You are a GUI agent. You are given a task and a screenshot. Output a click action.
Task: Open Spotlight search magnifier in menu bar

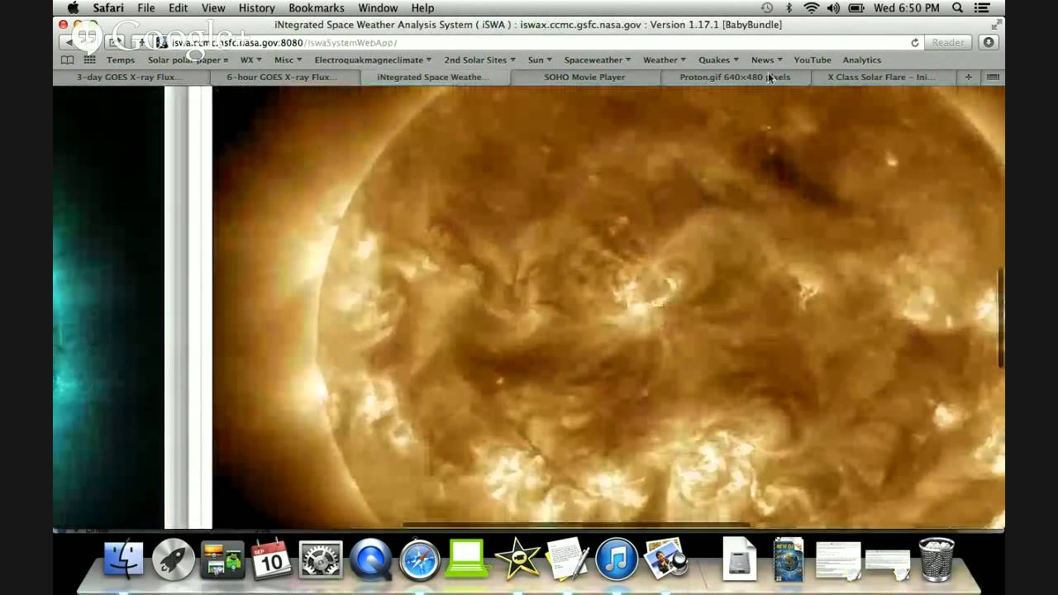tap(957, 8)
